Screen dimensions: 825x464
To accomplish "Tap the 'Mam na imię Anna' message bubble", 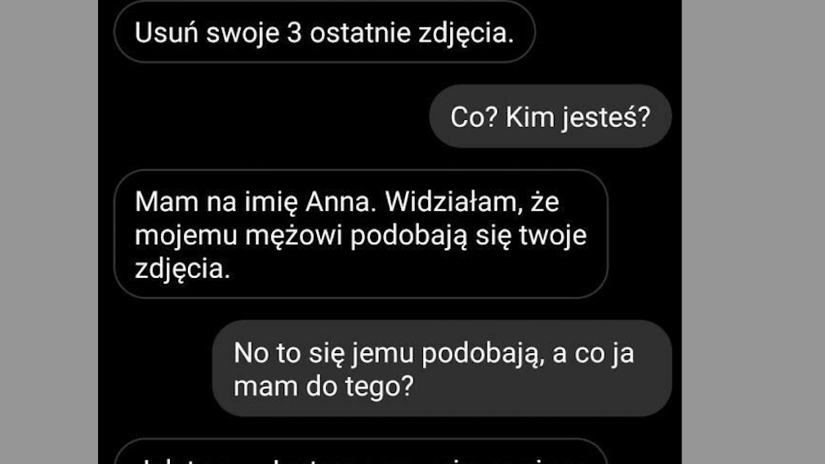I will [x=361, y=234].
